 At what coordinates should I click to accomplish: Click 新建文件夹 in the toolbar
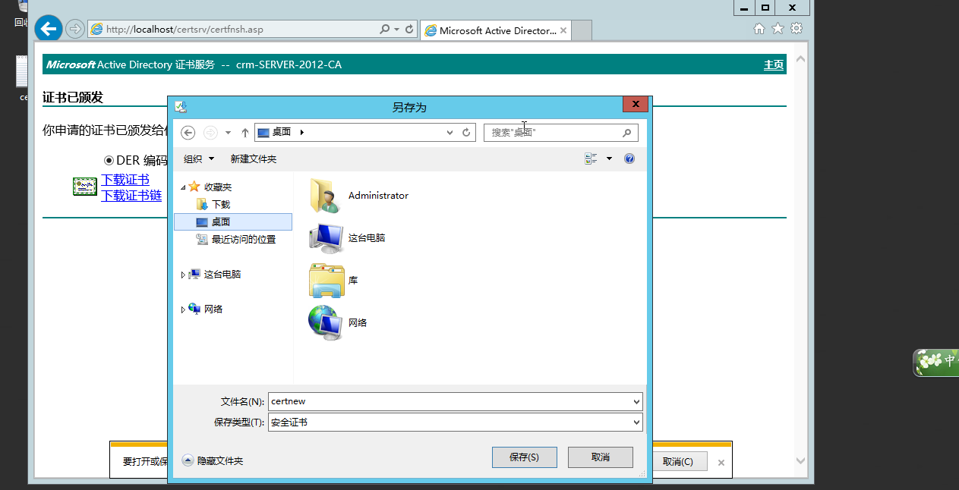click(x=254, y=159)
